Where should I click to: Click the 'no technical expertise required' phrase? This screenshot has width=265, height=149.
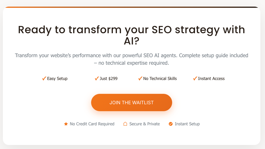pyautogui.click(x=134, y=63)
